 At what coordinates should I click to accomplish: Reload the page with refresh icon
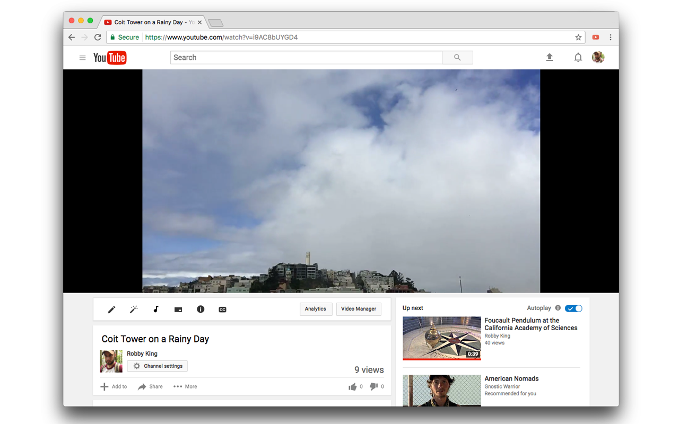click(x=98, y=37)
